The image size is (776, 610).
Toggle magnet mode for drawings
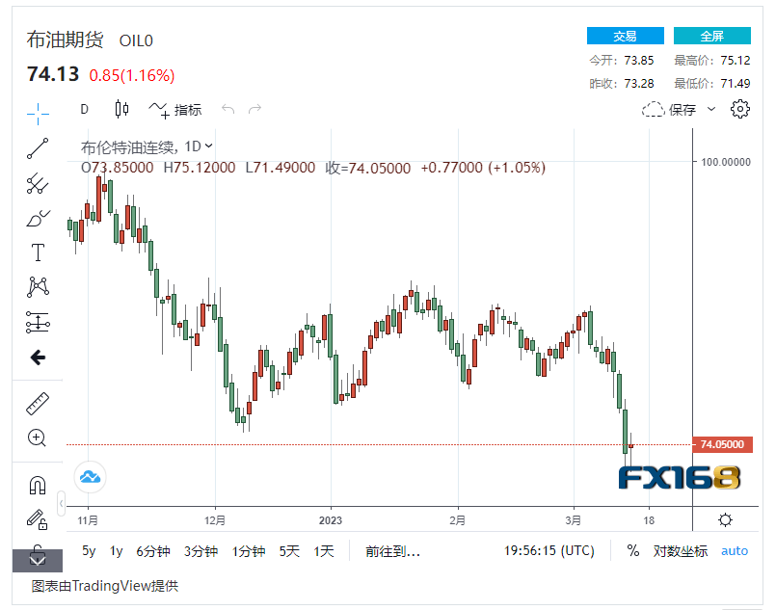coord(38,485)
